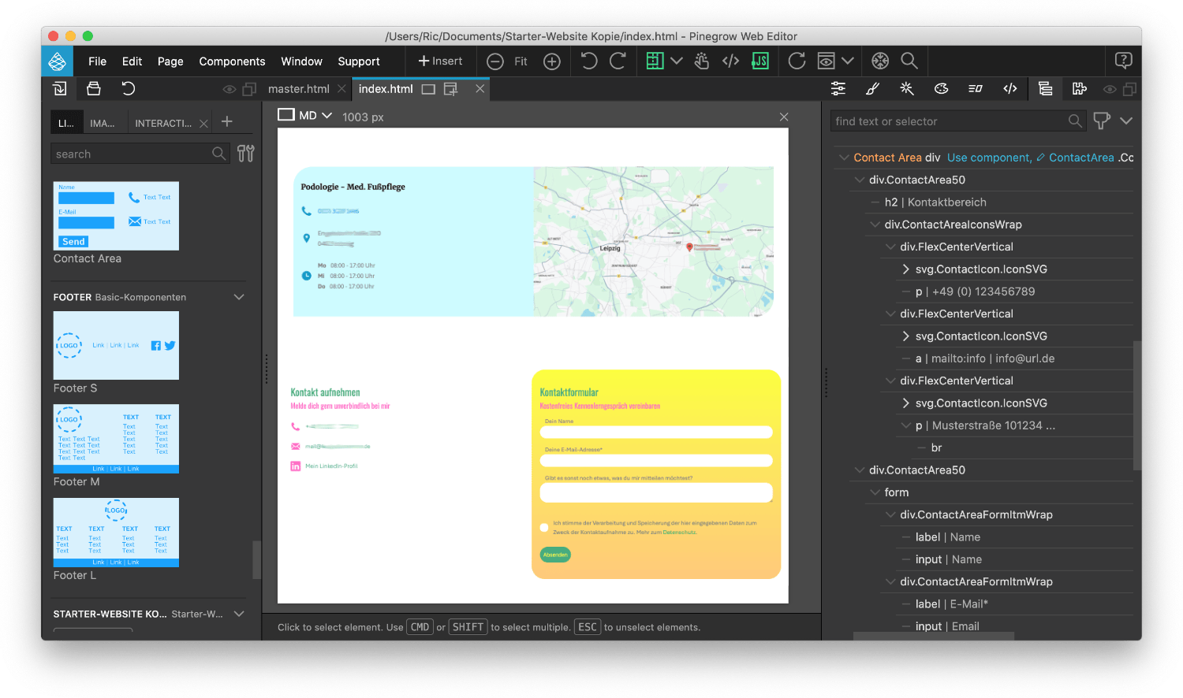Click the Insert button
This screenshot has width=1183, height=698.
coord(440,61)
